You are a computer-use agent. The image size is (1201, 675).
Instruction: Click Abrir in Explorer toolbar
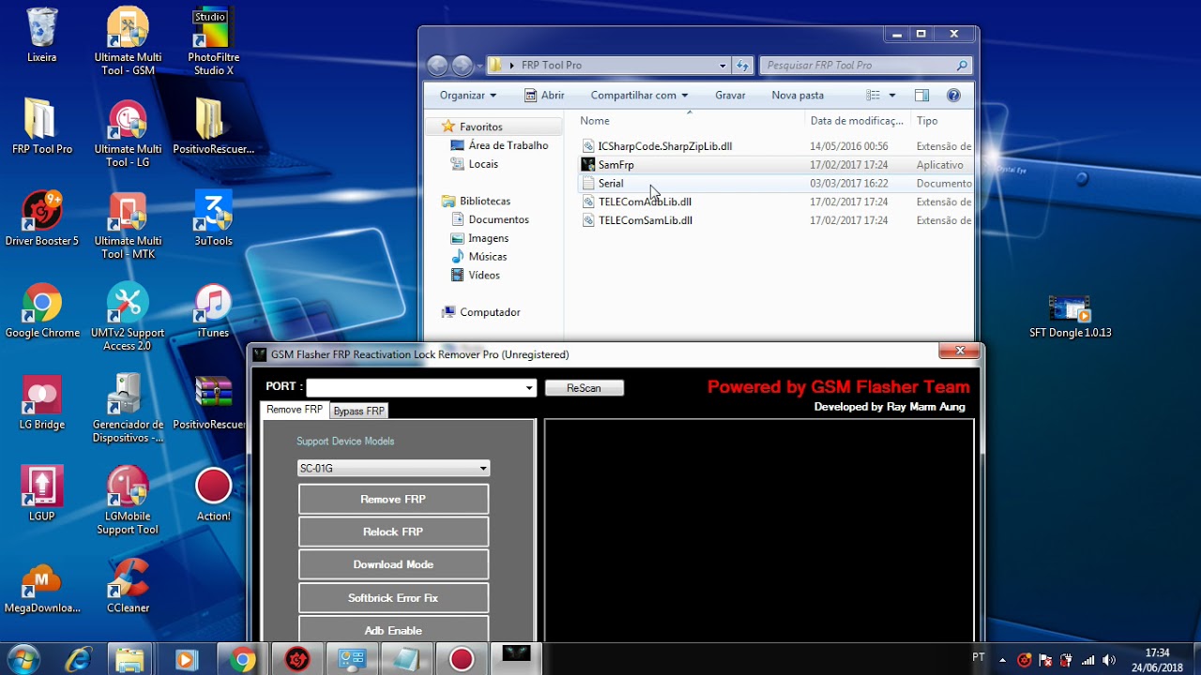(544, 95)
